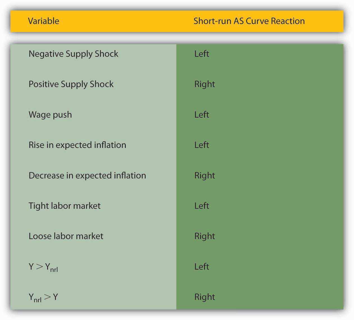Click the "Loose labor market" label
The width and height of the screenshot is (354, 320).
[66, 236]
